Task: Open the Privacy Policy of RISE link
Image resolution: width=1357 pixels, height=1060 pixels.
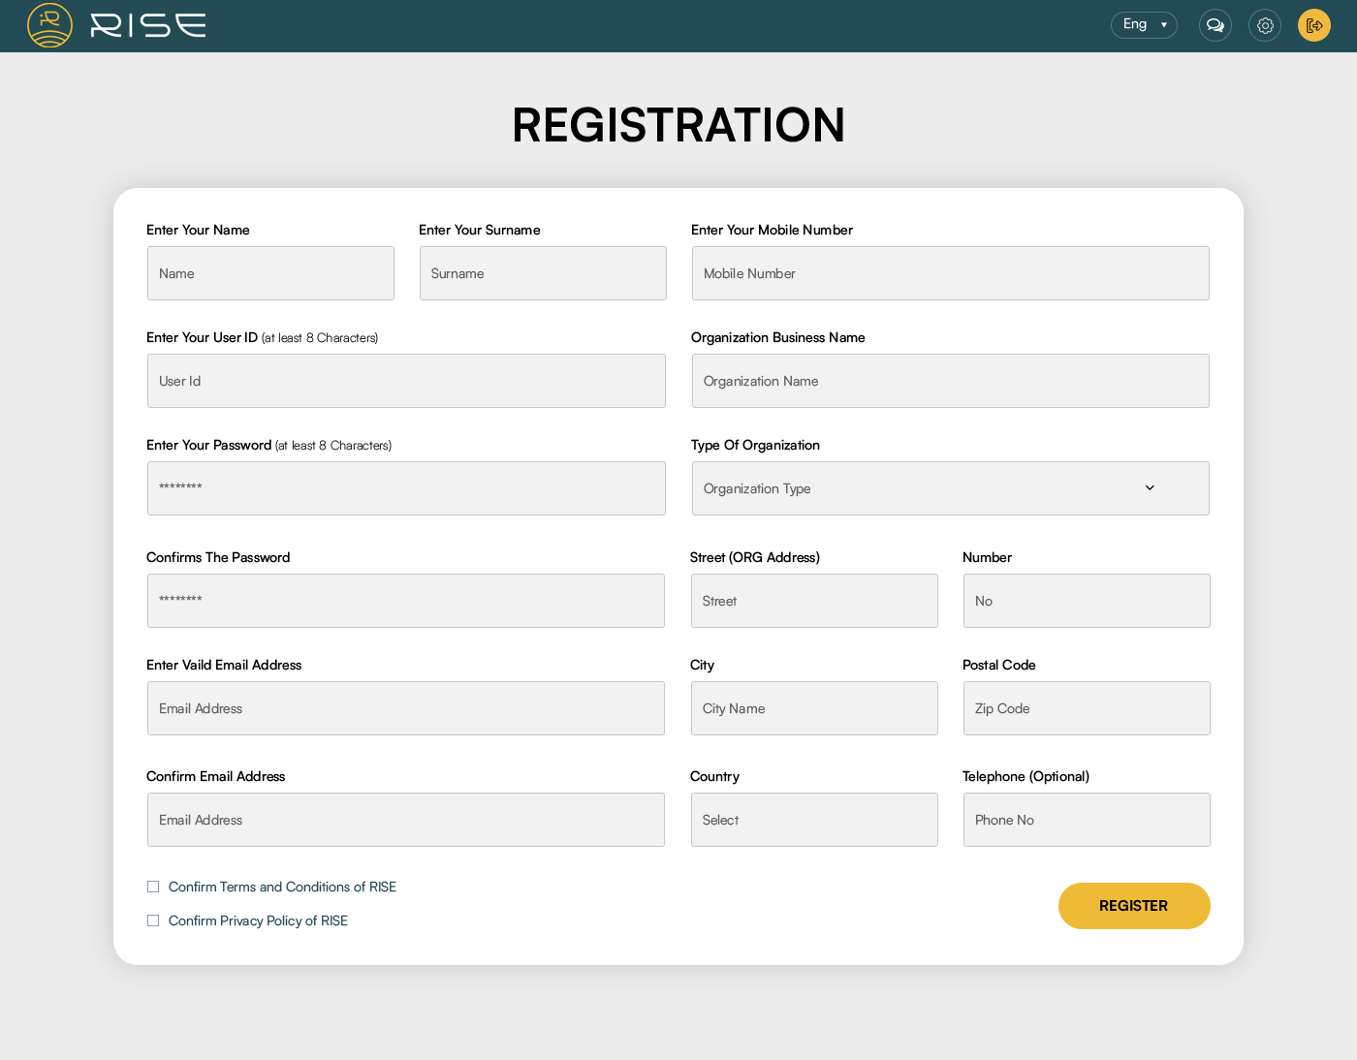Action: tap(258, 920)
